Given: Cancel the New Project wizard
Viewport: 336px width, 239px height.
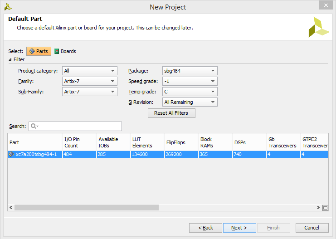Looking at the screenshot, I should click(312, 228).
